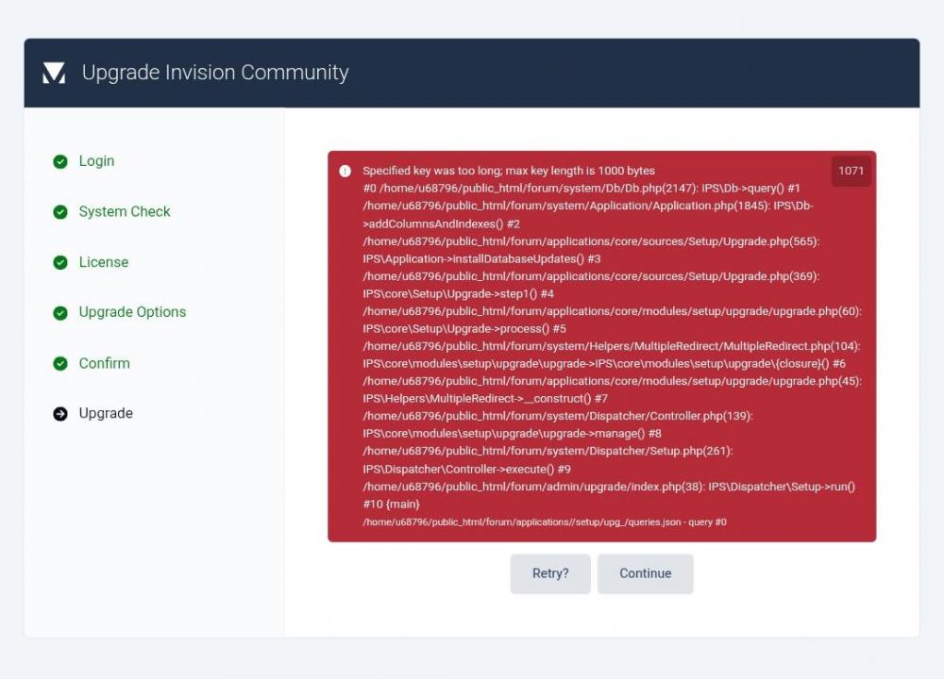This screenshot has width=944, height=679.
Task: Click the Upgrade Invision Community header title
Action: 215,73
